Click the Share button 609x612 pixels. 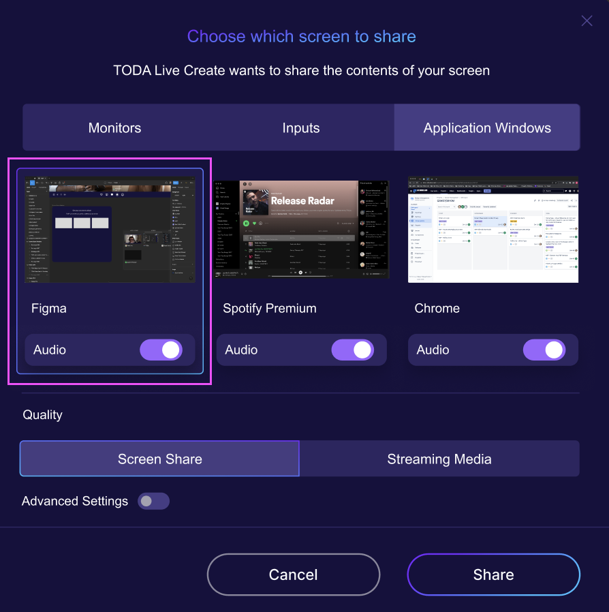(493, 575)
